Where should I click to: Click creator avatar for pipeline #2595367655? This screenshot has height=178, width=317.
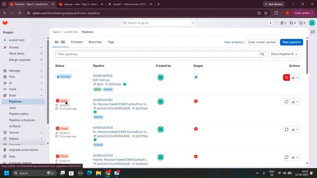coord(160,77)
